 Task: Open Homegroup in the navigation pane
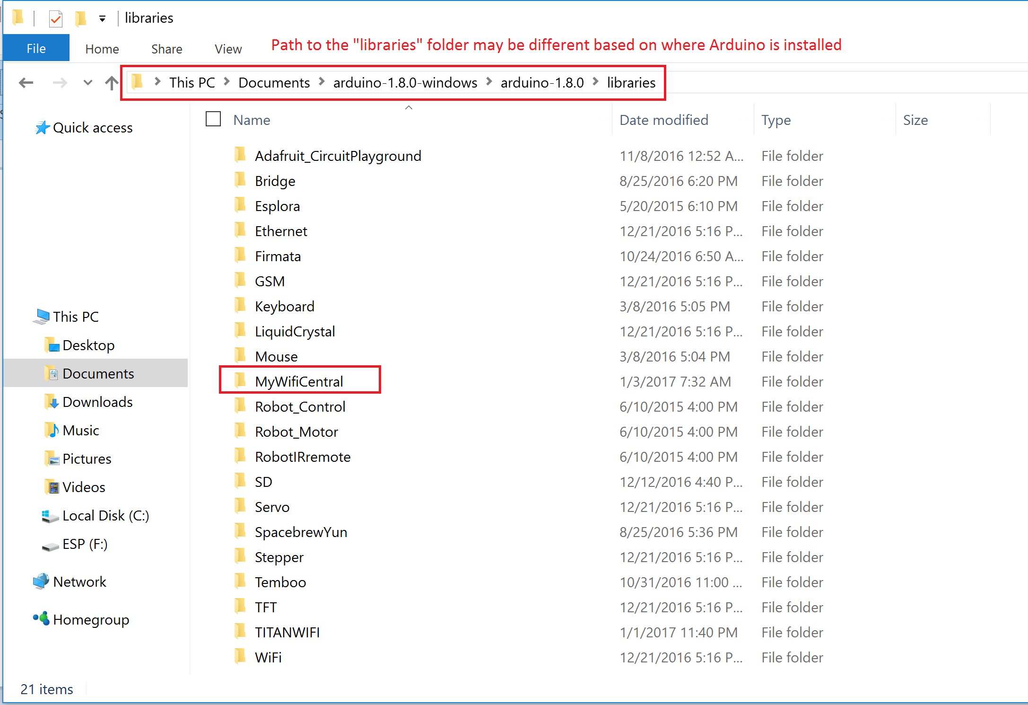coord(91,619)
